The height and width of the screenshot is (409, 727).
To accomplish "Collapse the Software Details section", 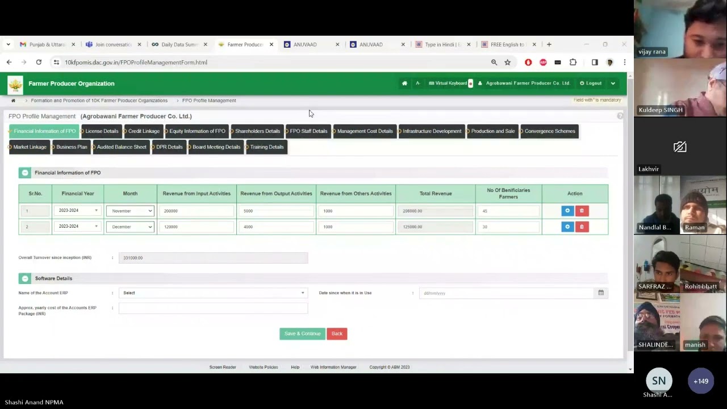I will (x=24, y=278).
